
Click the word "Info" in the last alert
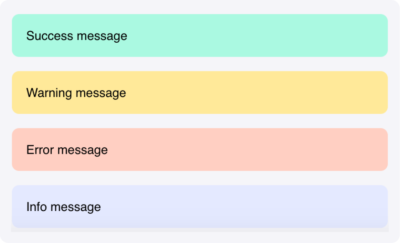point(36,207)
